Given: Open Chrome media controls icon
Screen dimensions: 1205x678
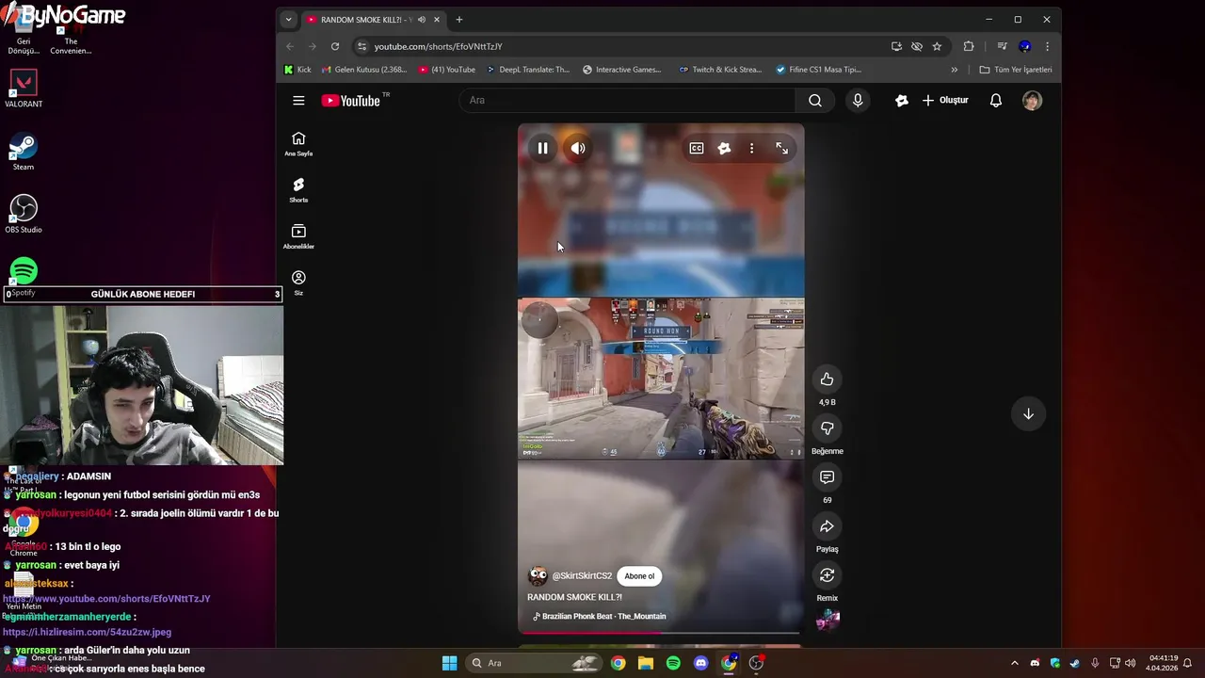Looking at the screenshot, I should [x=1002, y=46].
